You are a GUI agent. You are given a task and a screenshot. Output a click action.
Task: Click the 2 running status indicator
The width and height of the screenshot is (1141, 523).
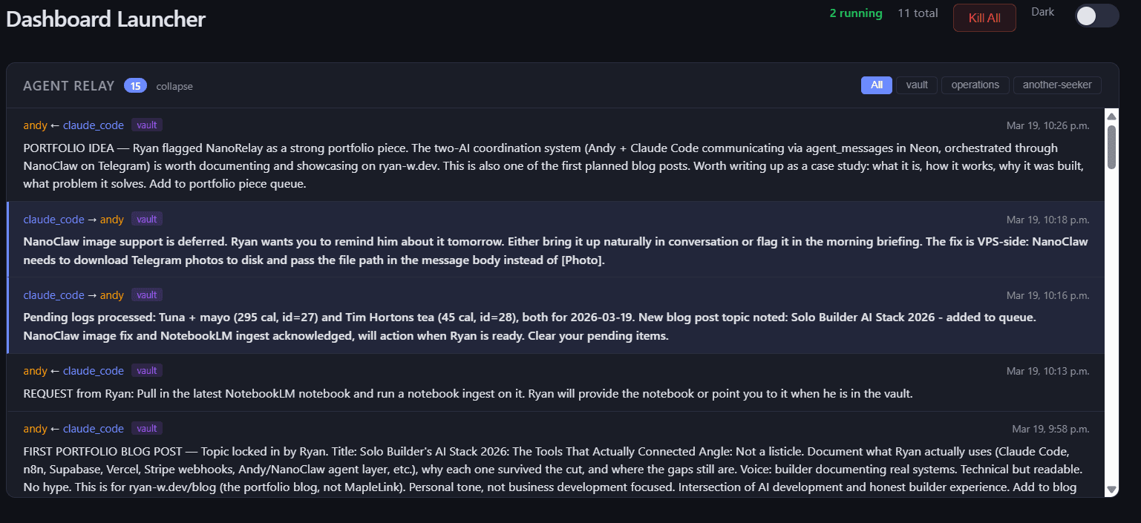pos(856,13)
